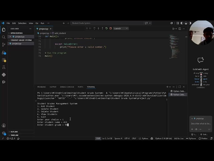Image resolution: width=214 pixels, height=161 pixels.
Task: Select project.py in Student Grade System folder
Action: point(21,44)
